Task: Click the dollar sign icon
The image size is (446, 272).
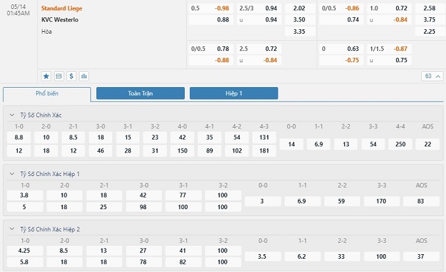Action: click(71, 76)
